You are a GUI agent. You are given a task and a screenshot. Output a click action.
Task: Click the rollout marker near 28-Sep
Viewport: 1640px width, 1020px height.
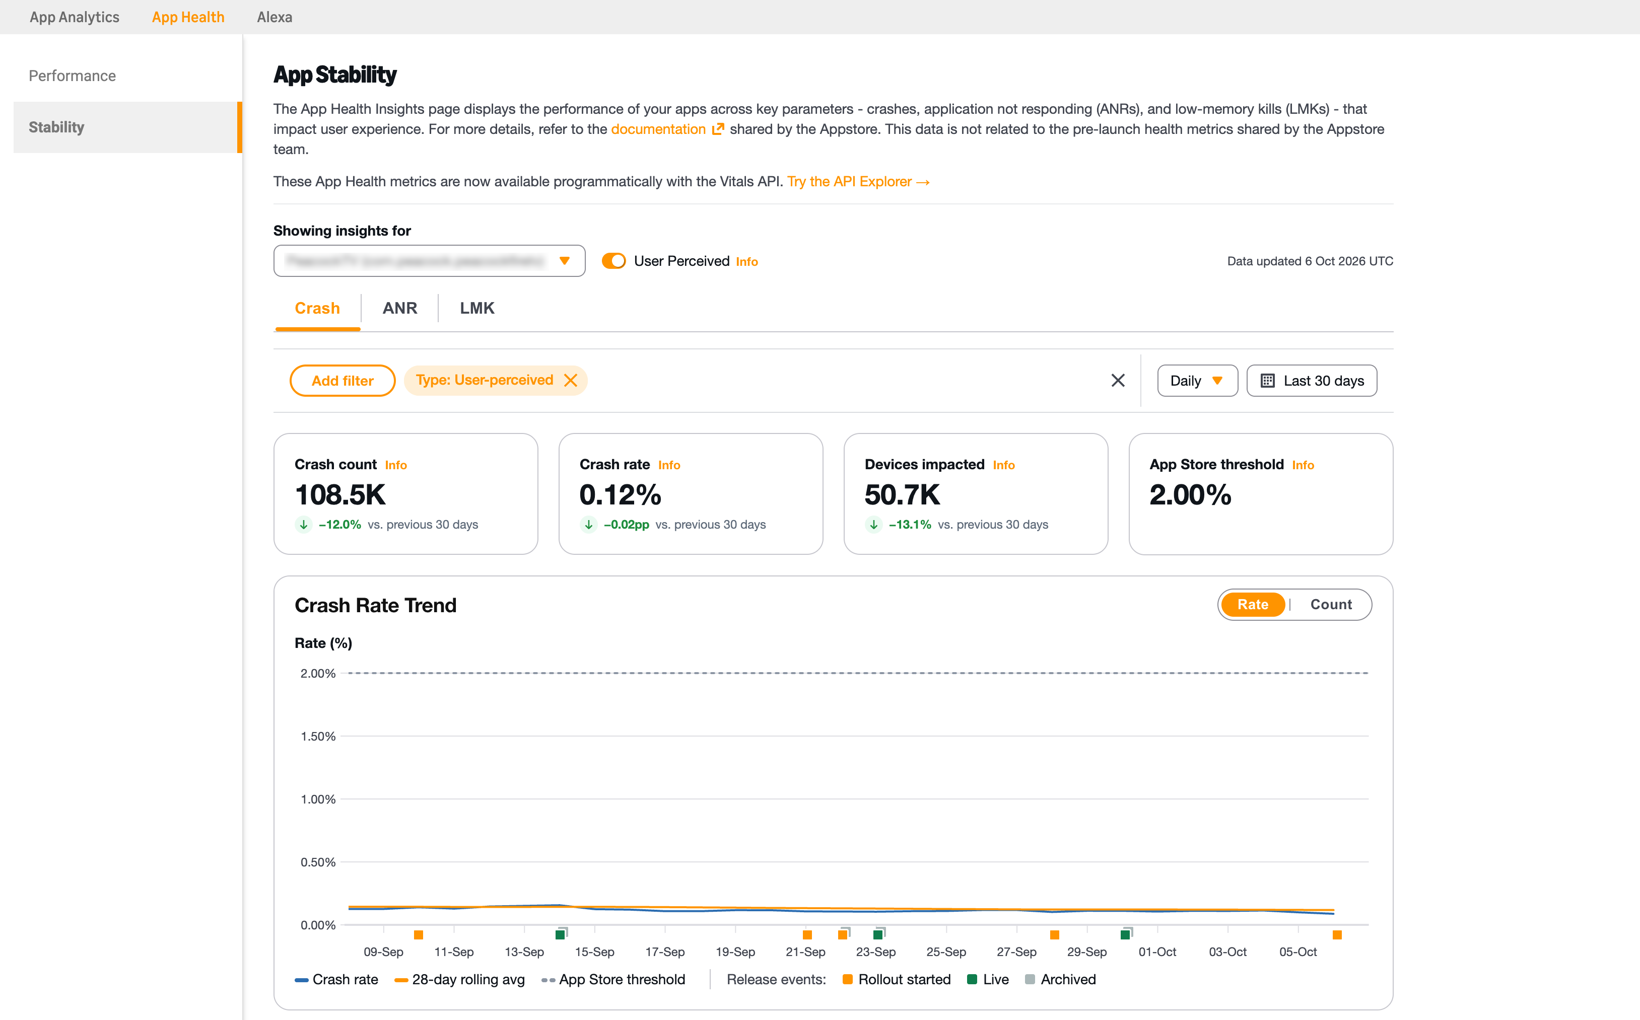click(x=1054, y=935)
